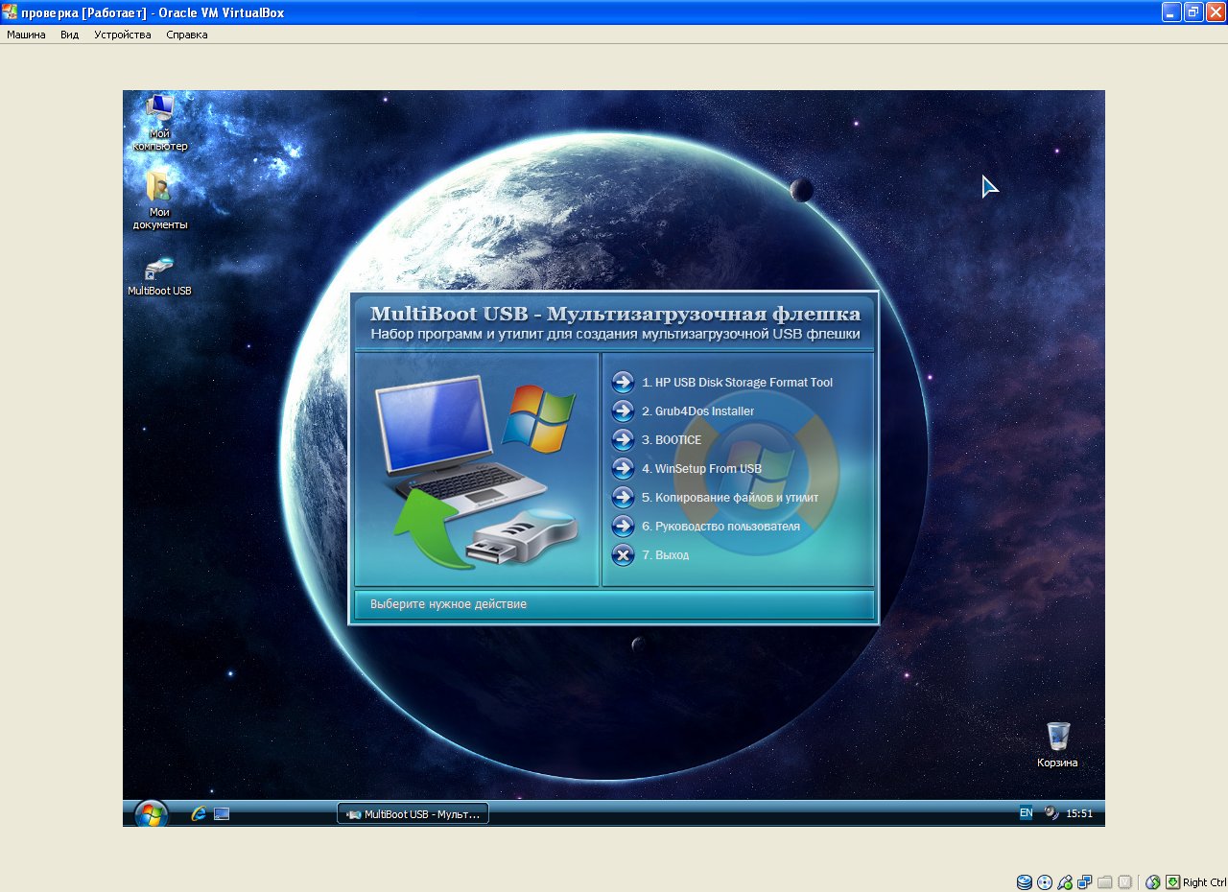Launch 4. WinSetup From USB

[701, 468]
